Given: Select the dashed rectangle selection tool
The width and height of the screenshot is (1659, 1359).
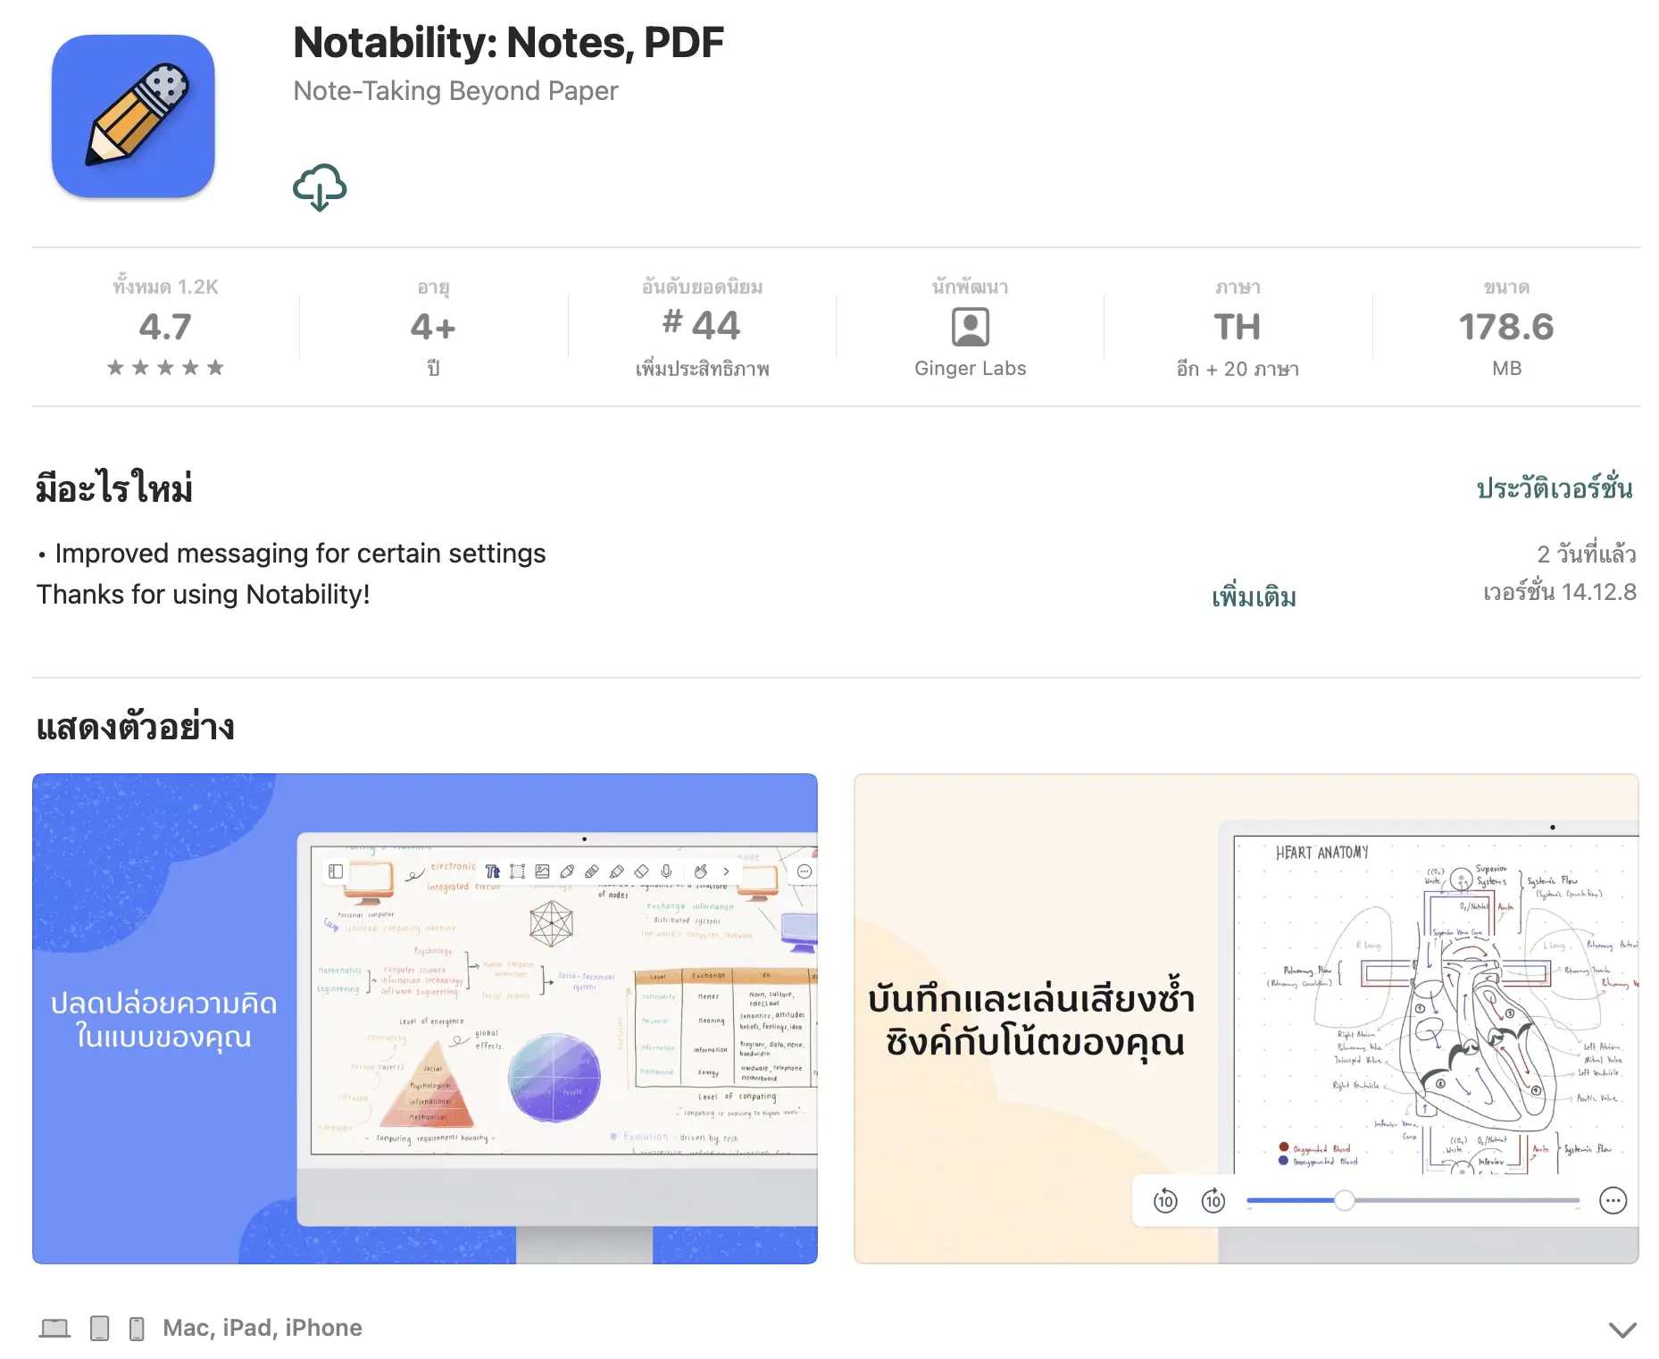Looking at the screenshot, I should 517,871.
